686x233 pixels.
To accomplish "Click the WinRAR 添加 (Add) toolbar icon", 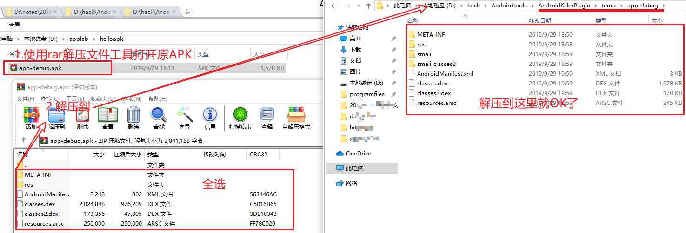I will (x=31, y=115).
